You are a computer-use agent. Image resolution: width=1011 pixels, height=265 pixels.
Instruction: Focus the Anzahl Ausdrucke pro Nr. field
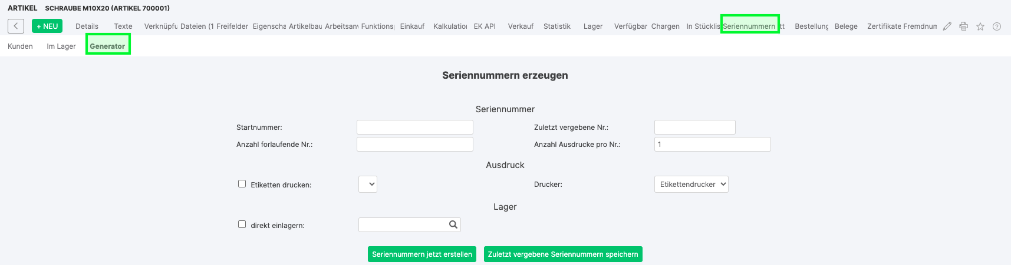pos(713,144)
